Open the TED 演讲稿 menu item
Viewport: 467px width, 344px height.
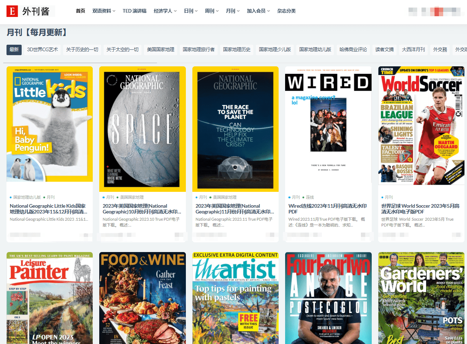pos(135,11)
